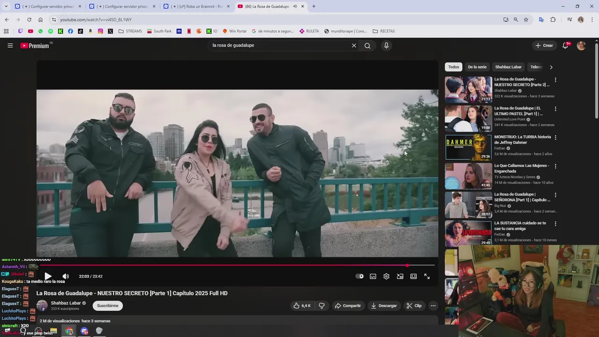Open the YouTube hamburger guide menu

pos(10,45)
